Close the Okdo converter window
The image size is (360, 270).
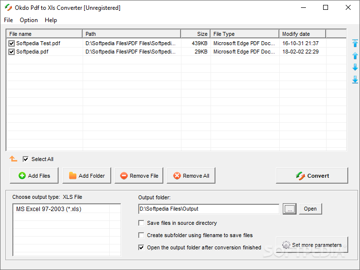348,7
